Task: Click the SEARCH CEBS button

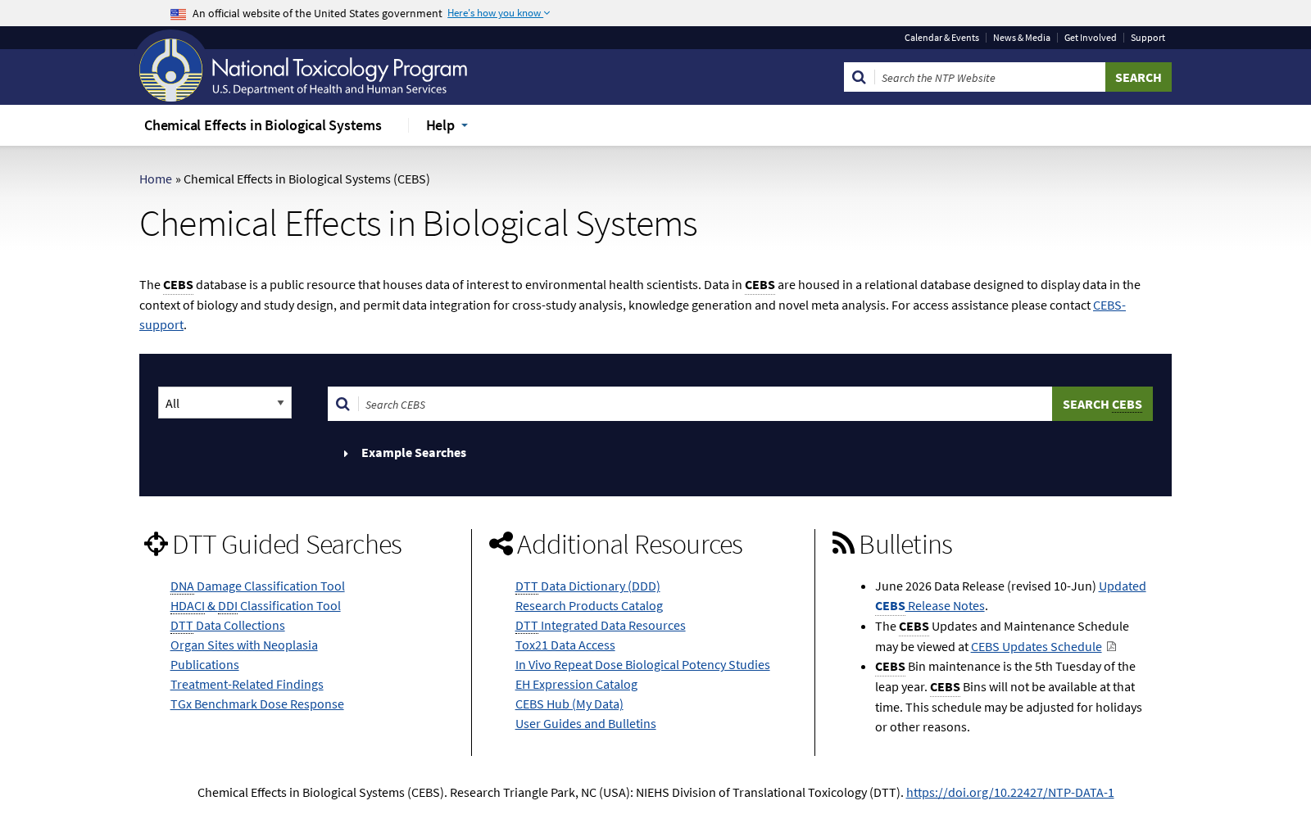Action: [1102, 404]
